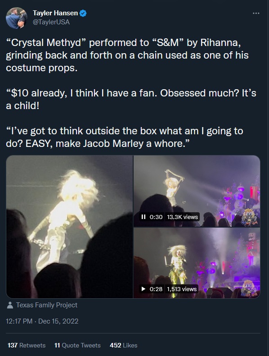Click the 1,513 views label on video
269x356 pixels.
coord(182,289)
